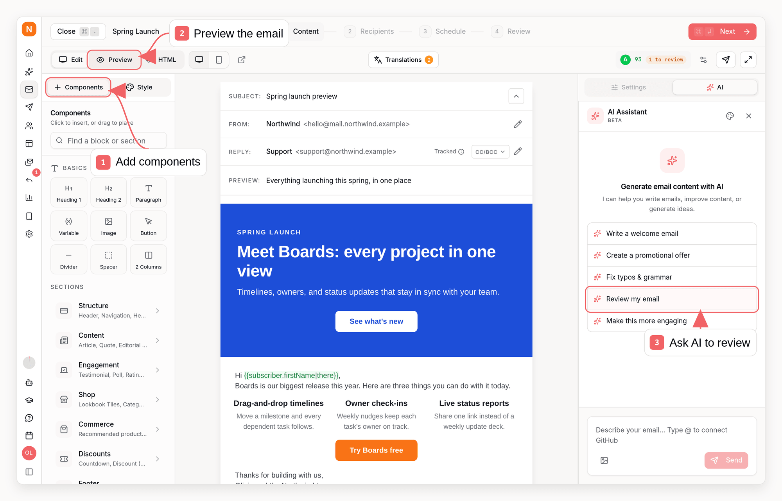Screen dimensions: 782x501
Task: Select Fix typos & grammar suggestion
Action: click(x=672, y=277)
